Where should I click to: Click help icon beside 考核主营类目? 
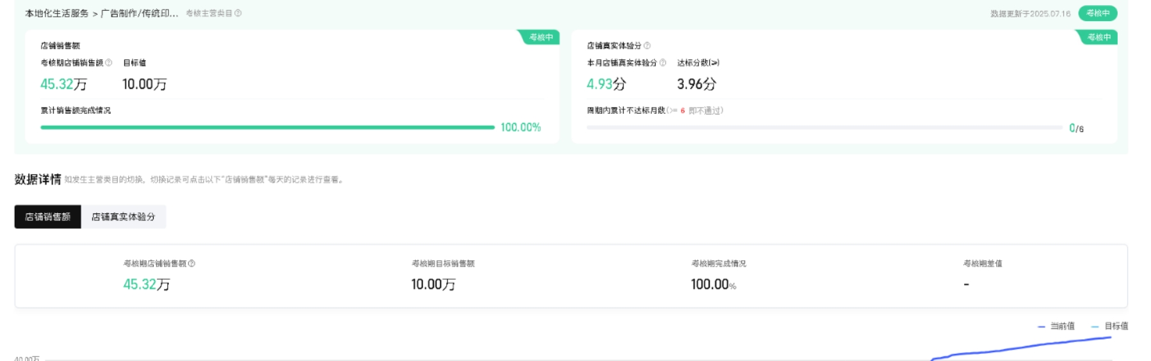coord(238,13)
